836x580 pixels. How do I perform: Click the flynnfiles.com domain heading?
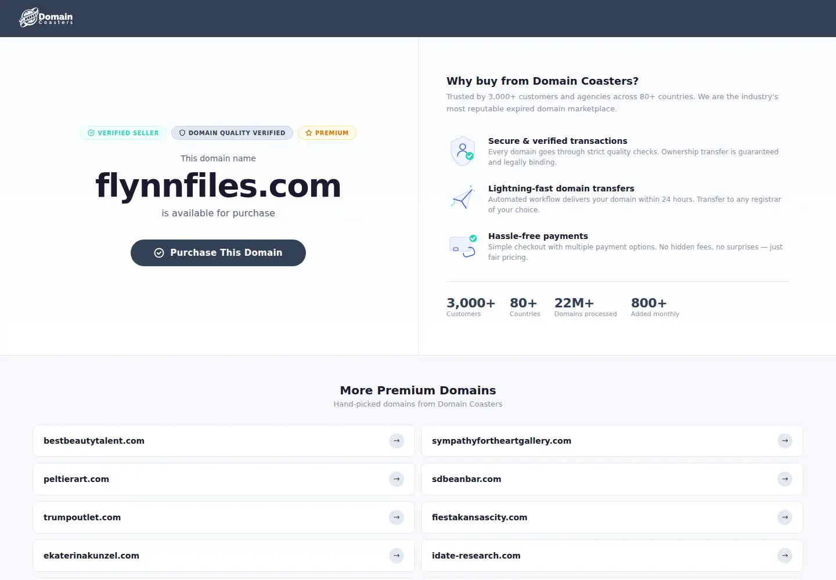218,186
